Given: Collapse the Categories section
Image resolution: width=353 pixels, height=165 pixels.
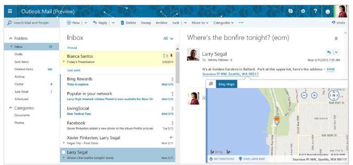Looking at the screenshot, I should [11, 108].
